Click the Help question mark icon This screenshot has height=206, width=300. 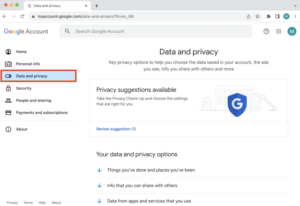[266, 31]
